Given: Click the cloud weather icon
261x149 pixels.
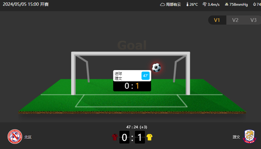Looking at the screenshot, I should (x=163, y=5).
